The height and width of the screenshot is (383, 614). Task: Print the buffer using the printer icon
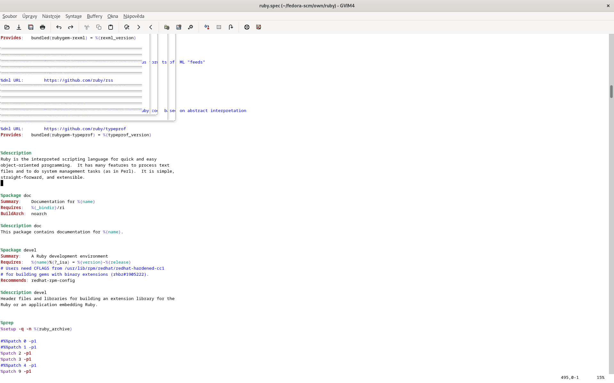pos(43,27)
